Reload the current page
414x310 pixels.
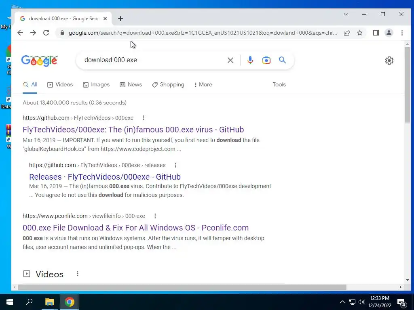[46, 33]
